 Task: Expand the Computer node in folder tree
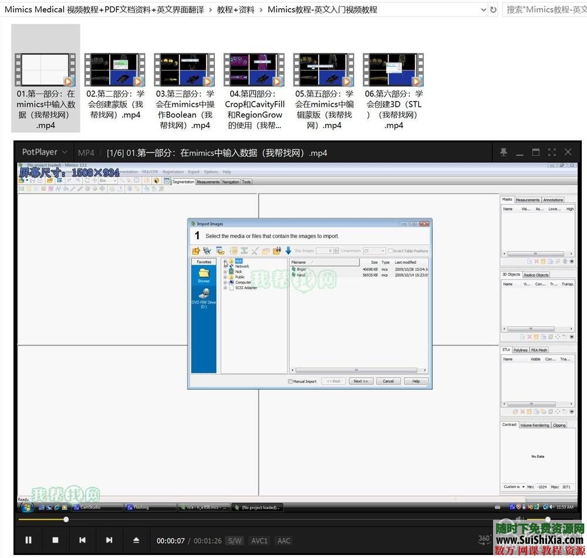click(x=225, y=283)
